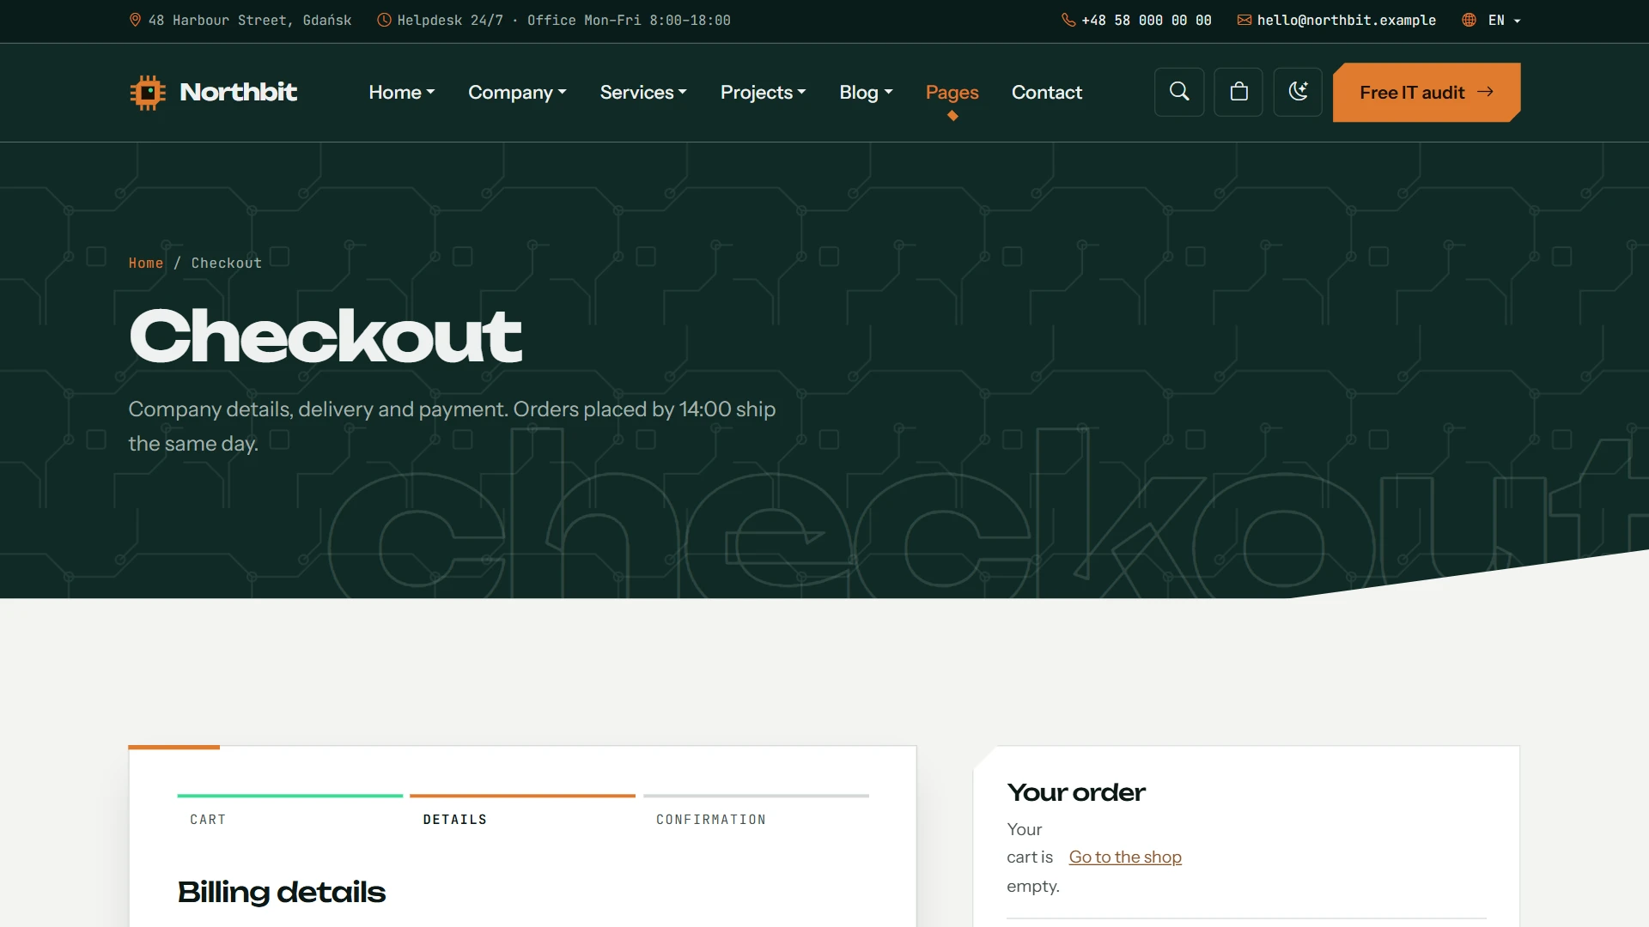Click the Northbit brand name text

238,92
